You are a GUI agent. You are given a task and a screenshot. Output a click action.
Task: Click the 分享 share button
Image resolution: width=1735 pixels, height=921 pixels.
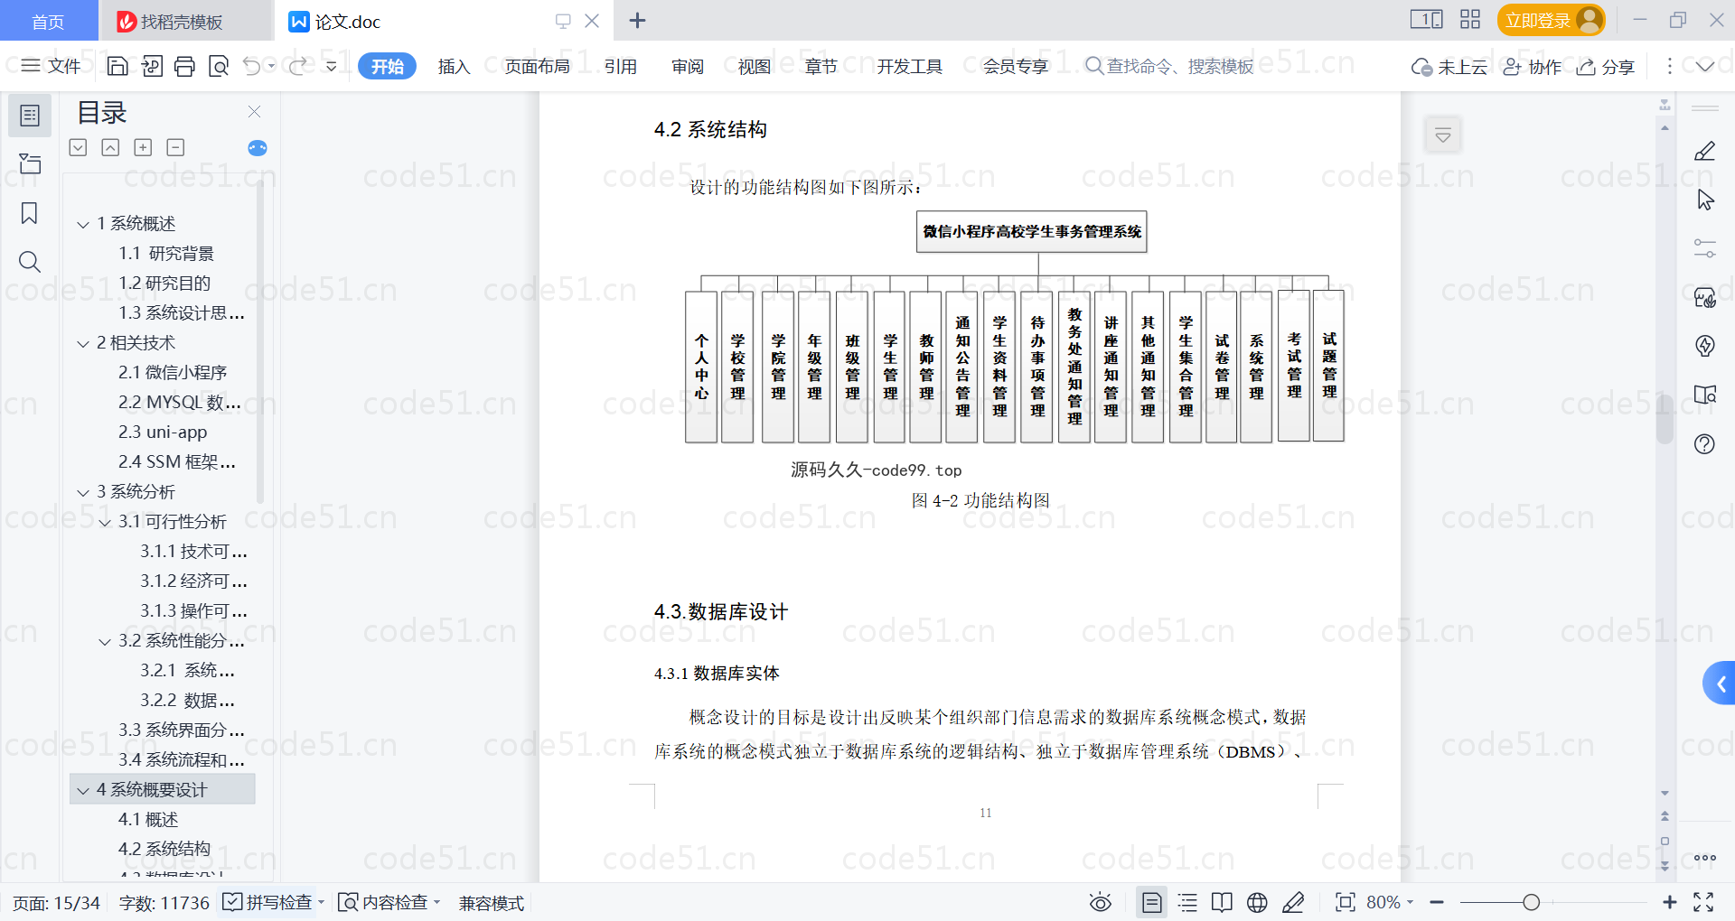1606,66
